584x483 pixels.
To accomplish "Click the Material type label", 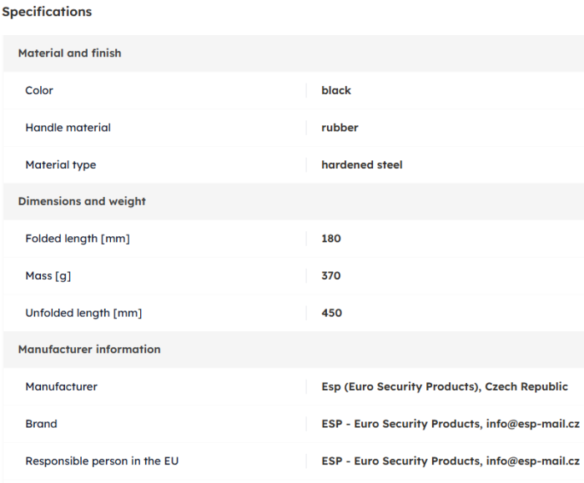I will click(61, 164).
